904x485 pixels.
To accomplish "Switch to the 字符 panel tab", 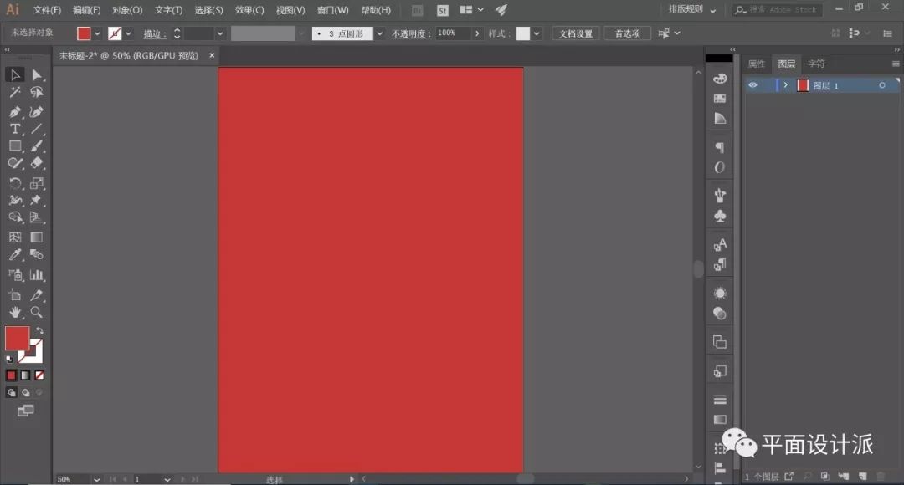I will click(815, 64).
